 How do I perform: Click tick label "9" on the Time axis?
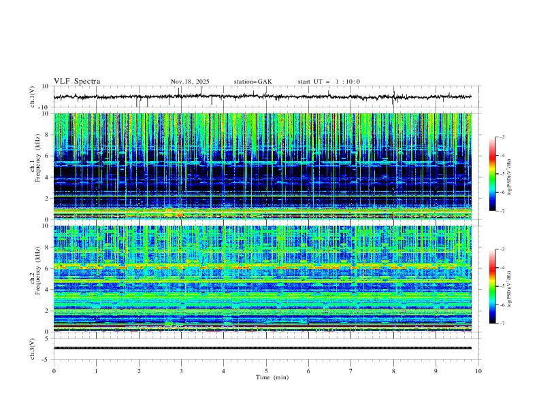coord(436,371)
